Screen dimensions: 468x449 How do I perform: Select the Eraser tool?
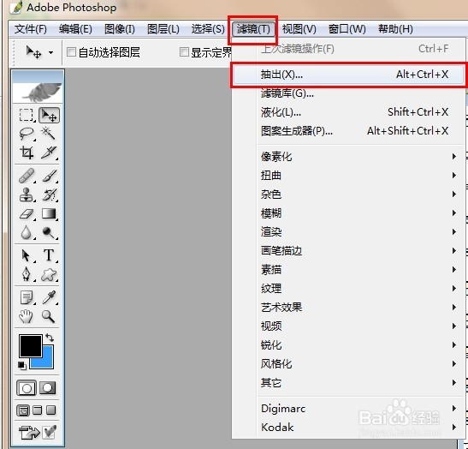click(x=27, y=213)
